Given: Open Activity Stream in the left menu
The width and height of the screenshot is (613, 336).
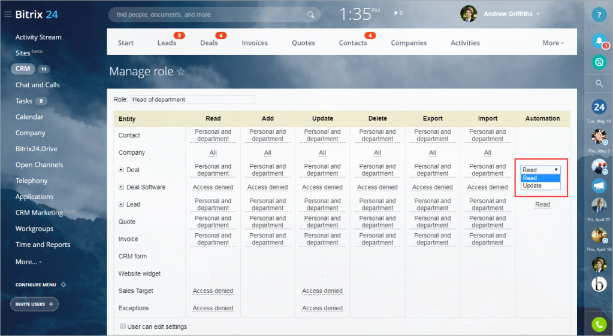Looking at the screenshot, I should click(x=38, y=37).
